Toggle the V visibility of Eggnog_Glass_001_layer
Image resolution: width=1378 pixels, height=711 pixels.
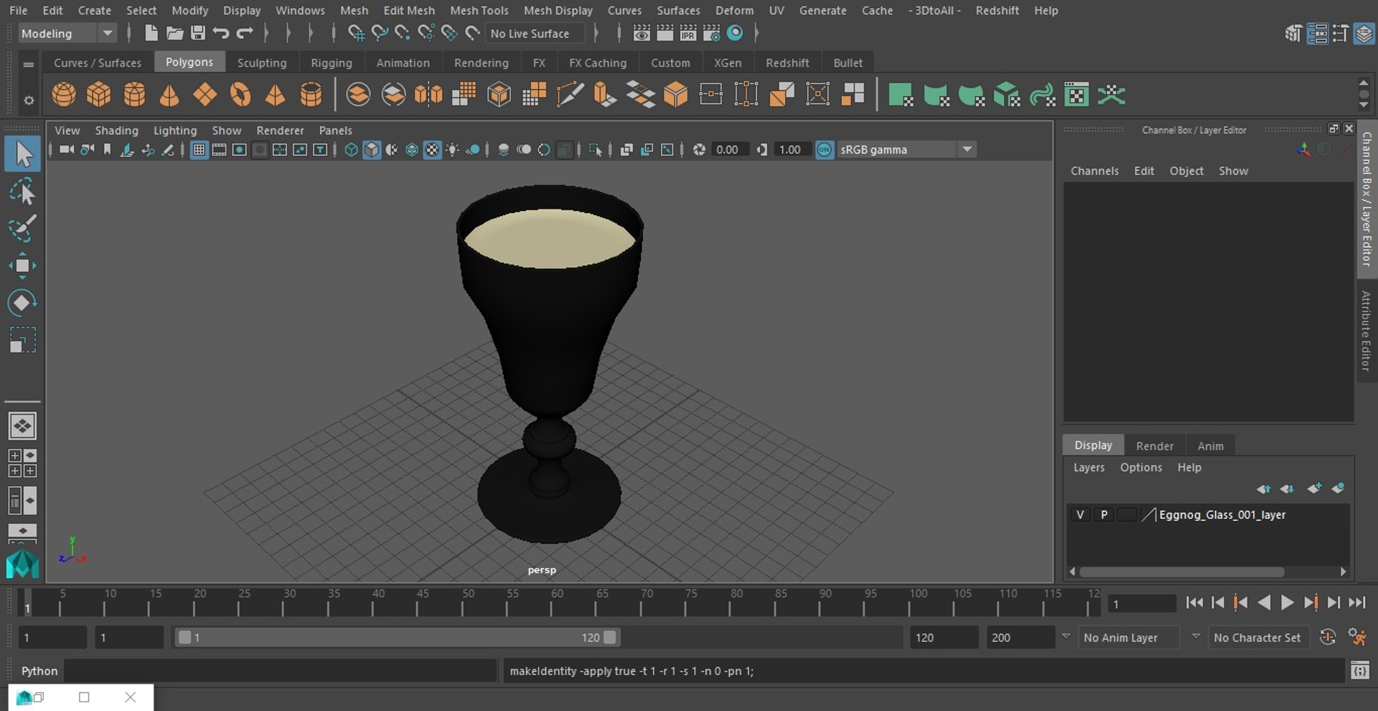[1079, 514]
